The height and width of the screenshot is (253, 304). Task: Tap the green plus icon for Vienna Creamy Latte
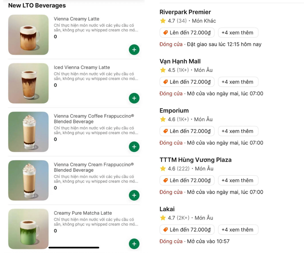point(134,50)
